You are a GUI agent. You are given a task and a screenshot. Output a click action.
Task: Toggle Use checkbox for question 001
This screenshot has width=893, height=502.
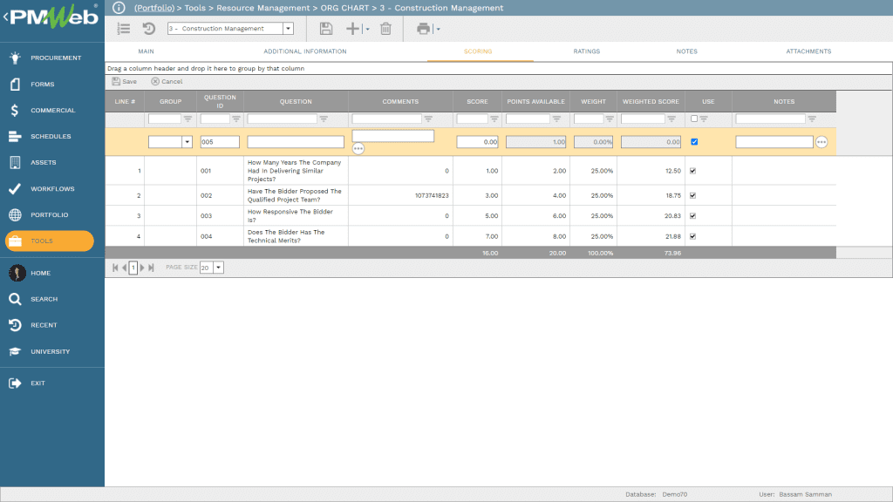pos(693,171)
